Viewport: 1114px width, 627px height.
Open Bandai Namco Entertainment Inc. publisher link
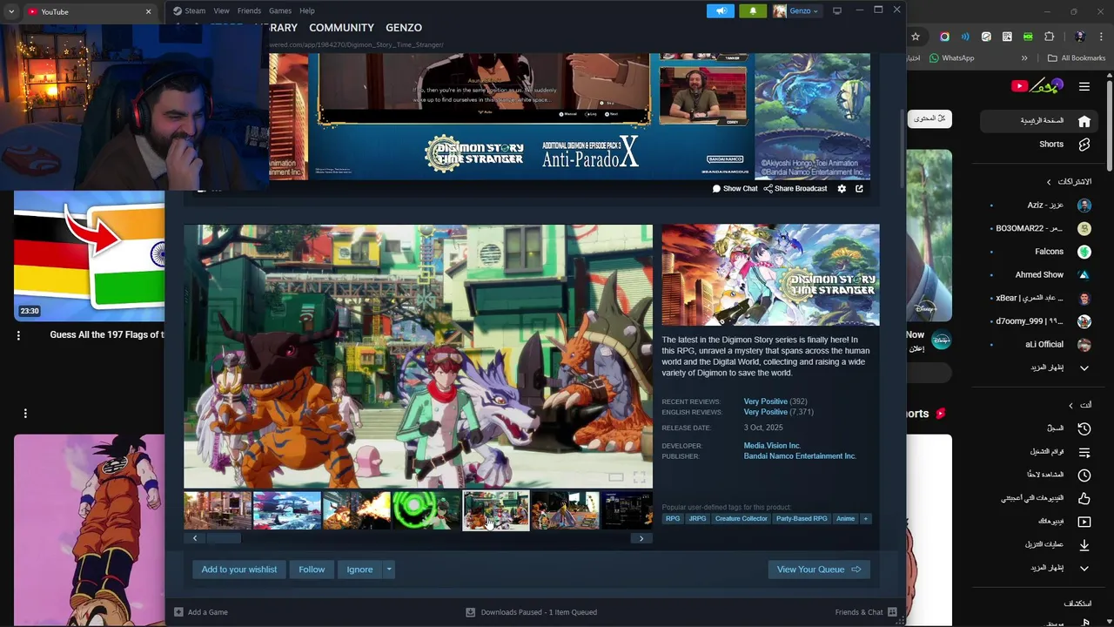click(x=800, y=456)
